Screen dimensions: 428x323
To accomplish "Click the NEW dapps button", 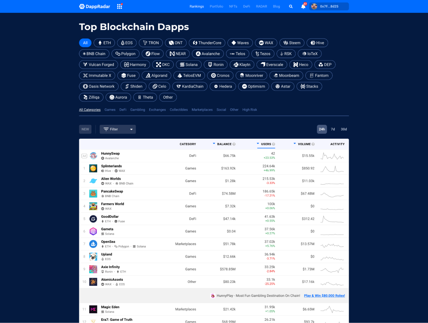I will point(85,129).
